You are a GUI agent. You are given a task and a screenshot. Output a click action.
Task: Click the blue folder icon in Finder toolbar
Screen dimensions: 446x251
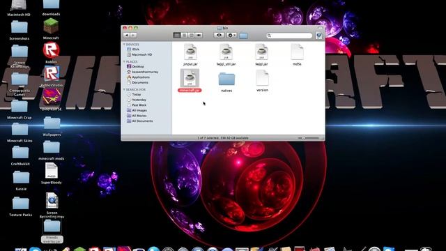(x=243, y=36)
